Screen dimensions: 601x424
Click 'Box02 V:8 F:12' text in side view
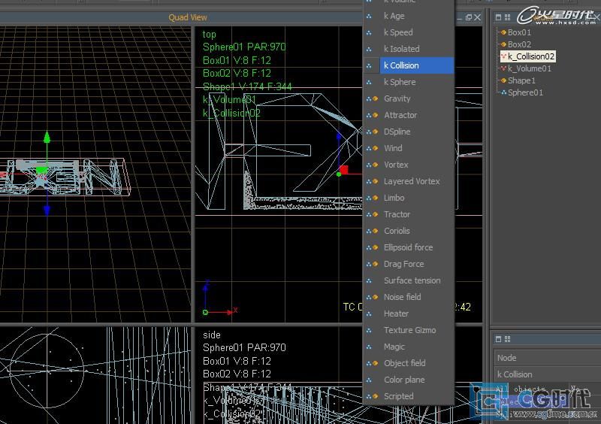point(237,374)
